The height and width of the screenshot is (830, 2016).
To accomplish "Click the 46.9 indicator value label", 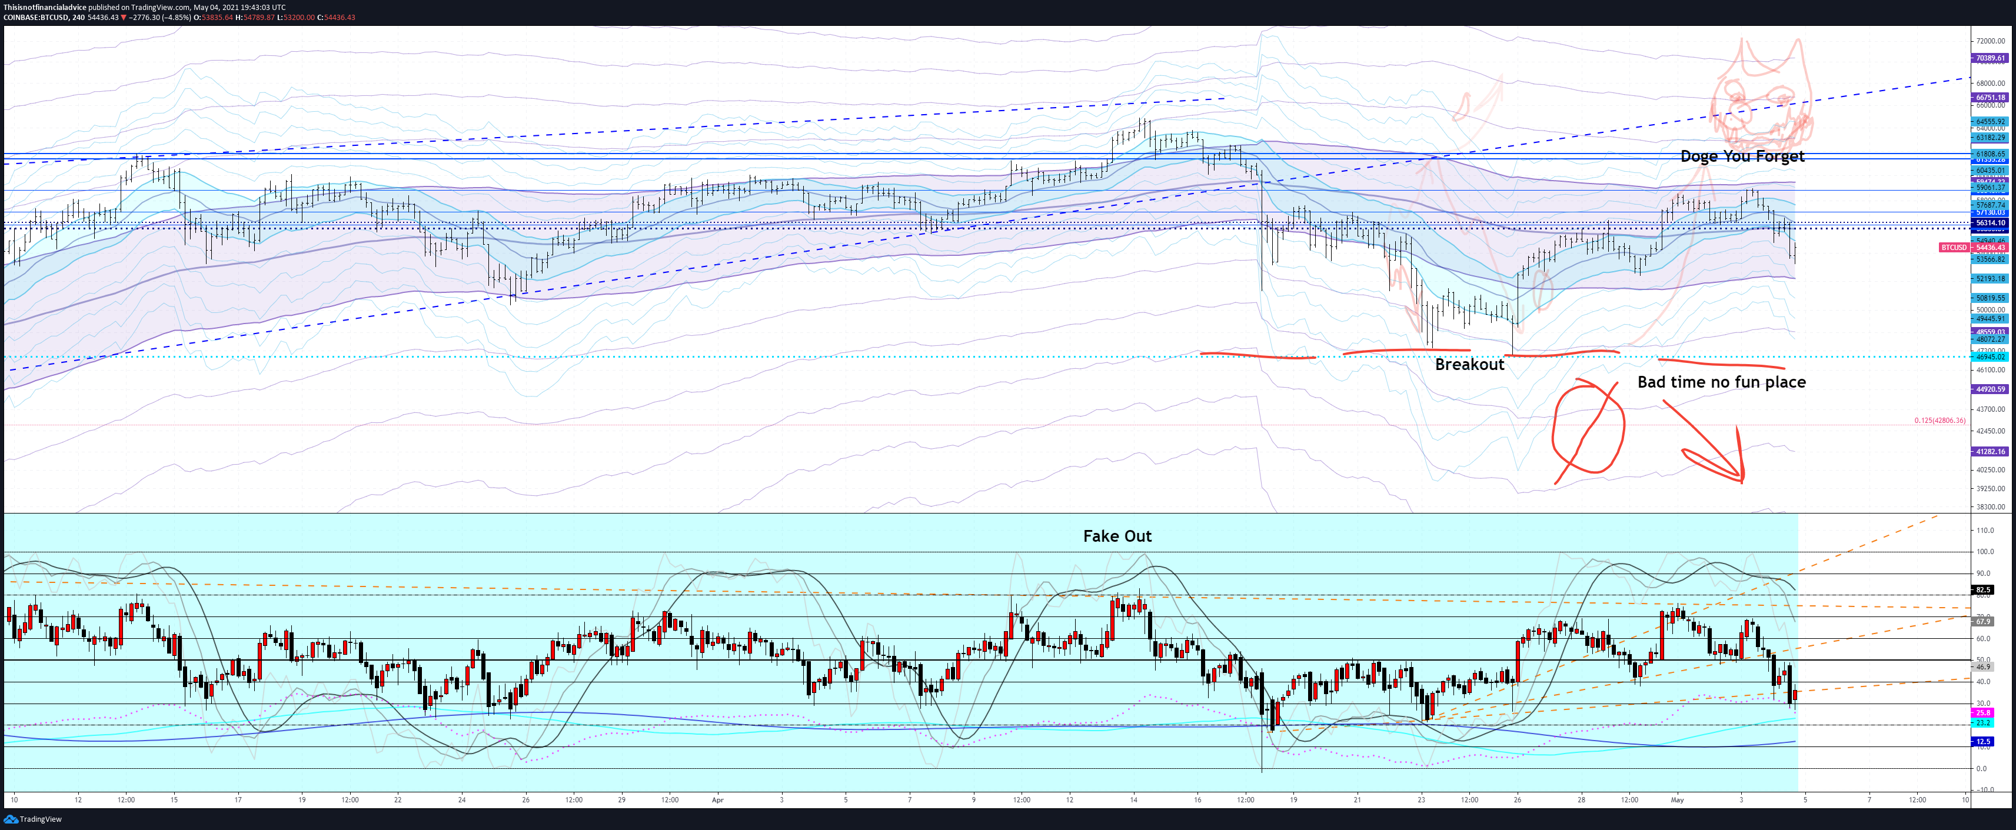I will pyautogui.click(x=1983, y=667).
